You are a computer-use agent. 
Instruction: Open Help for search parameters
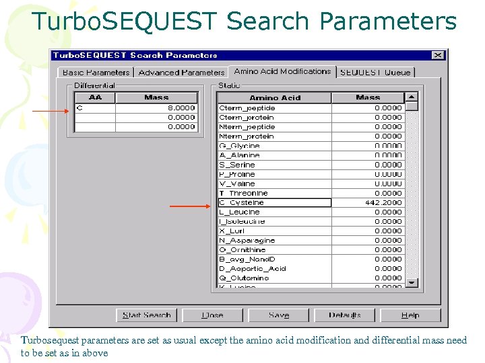(x=410, y=315)
